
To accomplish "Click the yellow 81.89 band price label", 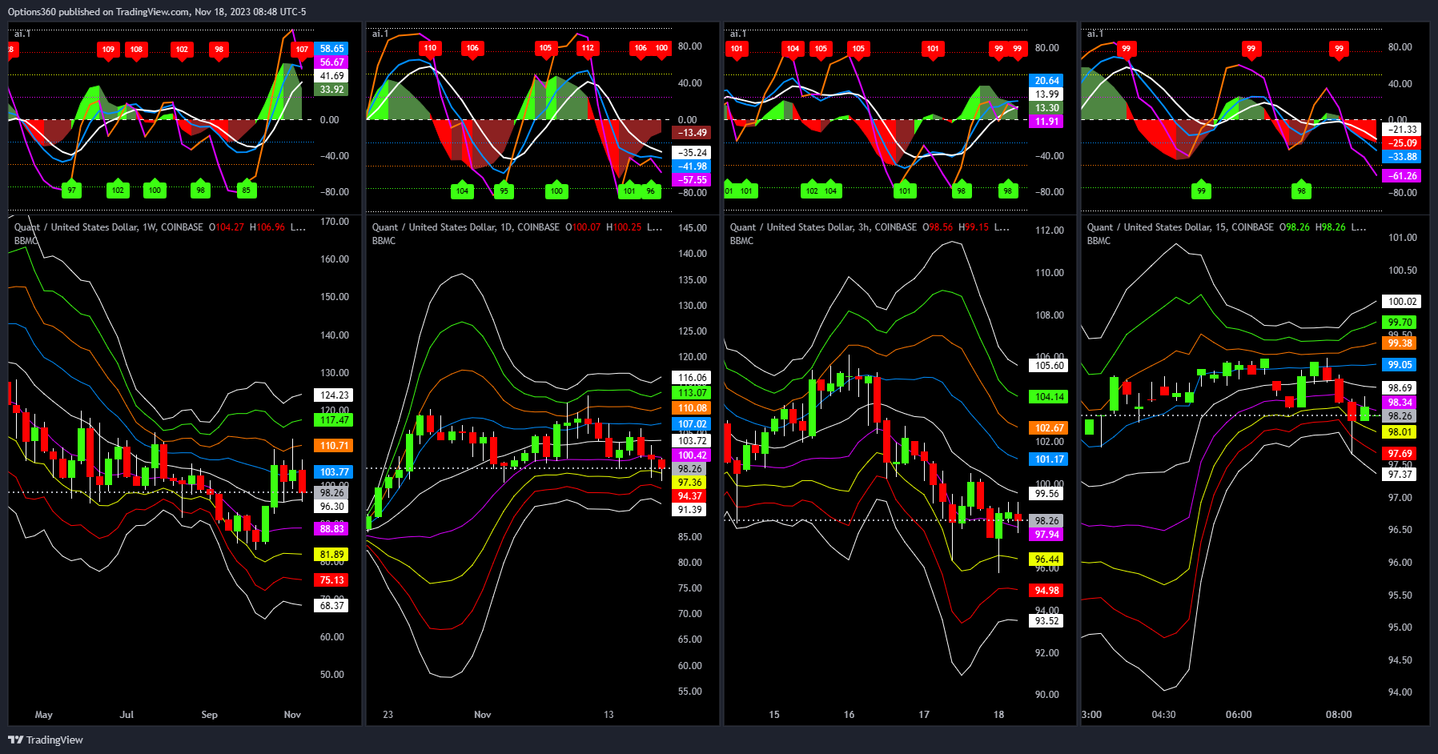I will point(331,555).
